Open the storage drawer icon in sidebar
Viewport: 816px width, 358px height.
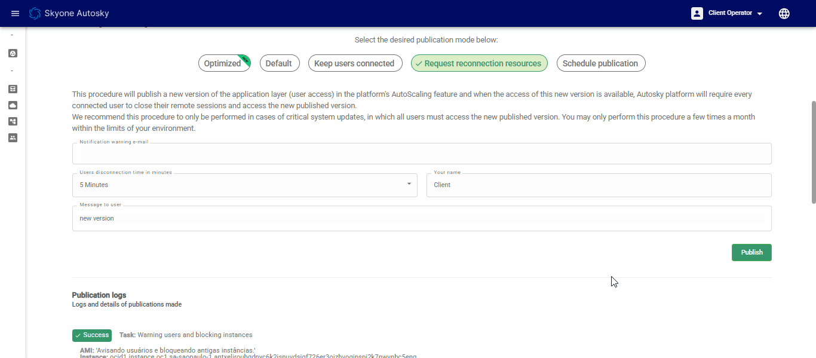[13, 89]
